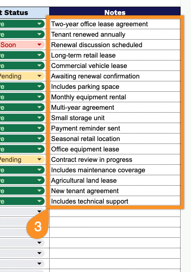Open the second Pending status dropdown
This screenshot has width=191, height=272.
point(39,159)
